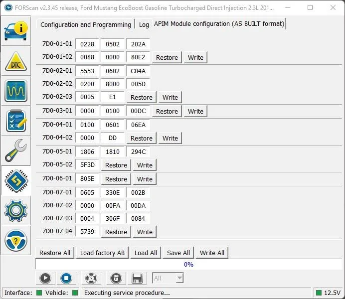Click Write in the 7D0-03-01 row
Viewport: 345px width, 299px height.
pyautogui.click(x=195, y=111)
